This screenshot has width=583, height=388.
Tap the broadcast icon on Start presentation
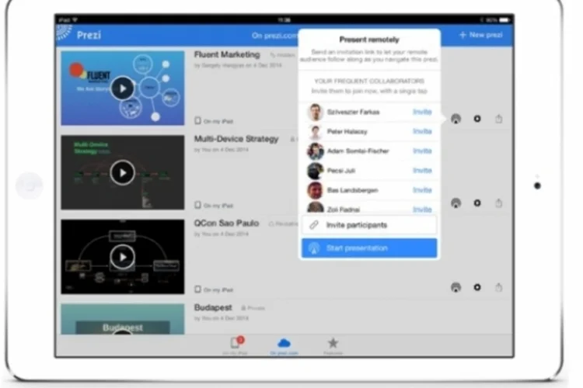click(314, 248)
